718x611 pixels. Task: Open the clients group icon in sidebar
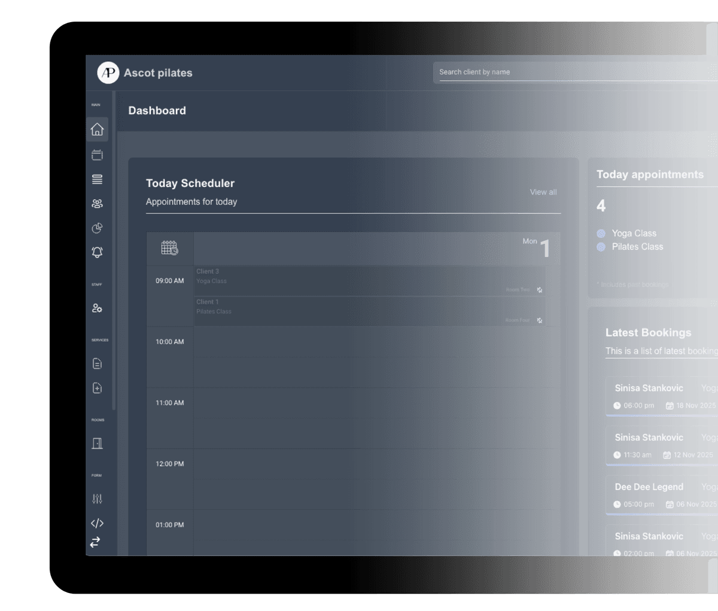[x=97, y=204]
